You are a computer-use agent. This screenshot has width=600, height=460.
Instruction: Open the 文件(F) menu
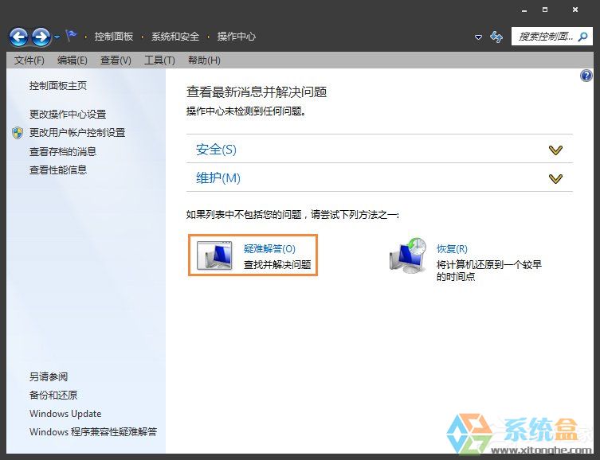pos(29,60)
